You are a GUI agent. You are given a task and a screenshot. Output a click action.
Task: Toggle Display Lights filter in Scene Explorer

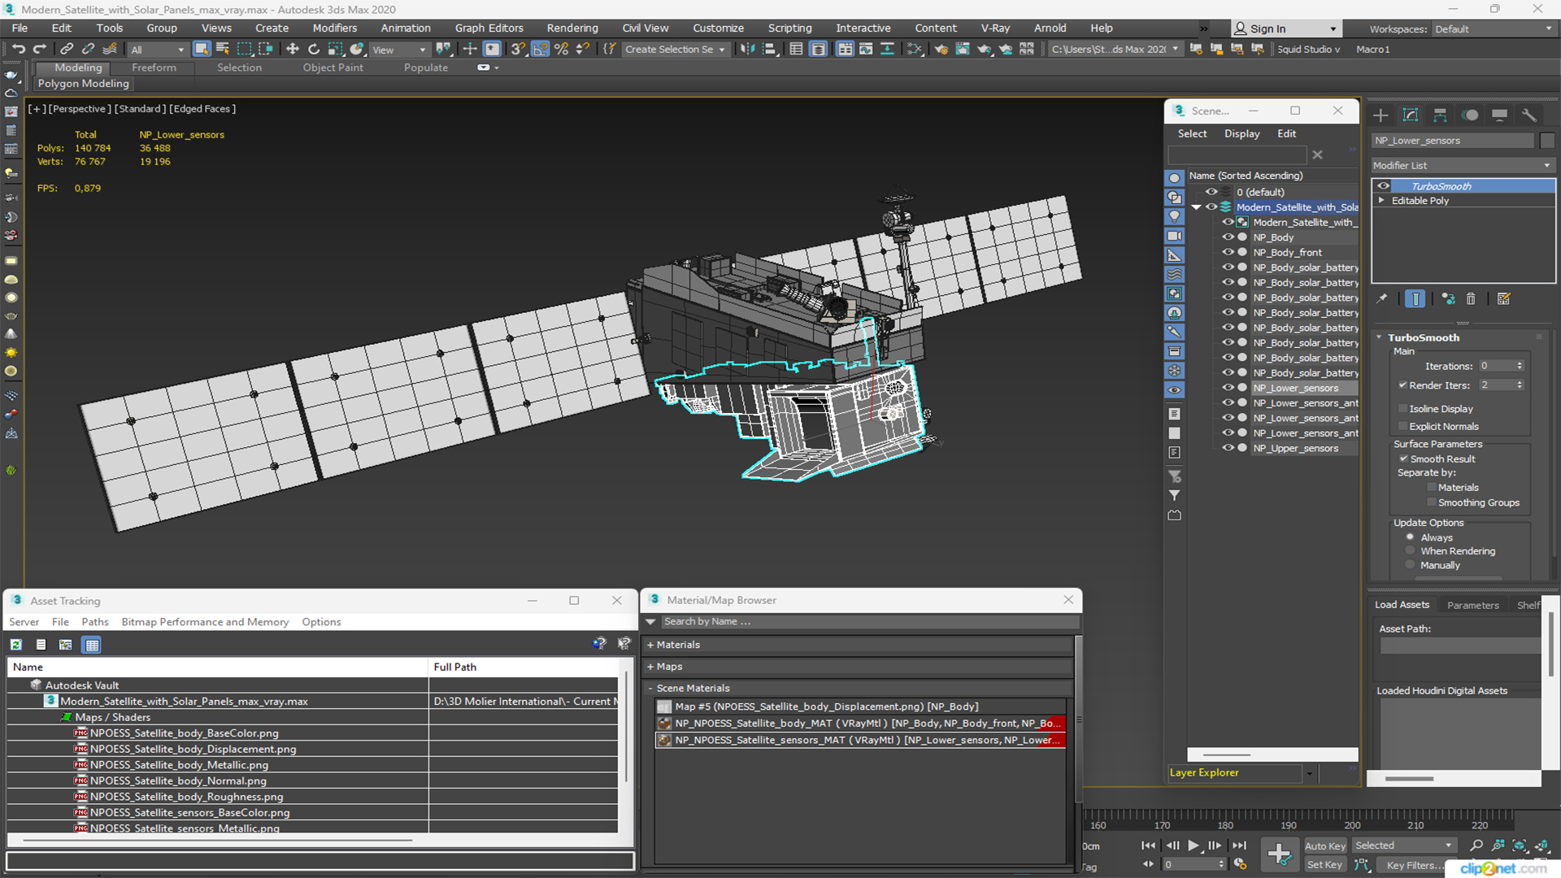pyautogui.click(x=1175, y=216)
